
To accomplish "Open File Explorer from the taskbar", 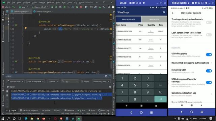I will [32, 119].
